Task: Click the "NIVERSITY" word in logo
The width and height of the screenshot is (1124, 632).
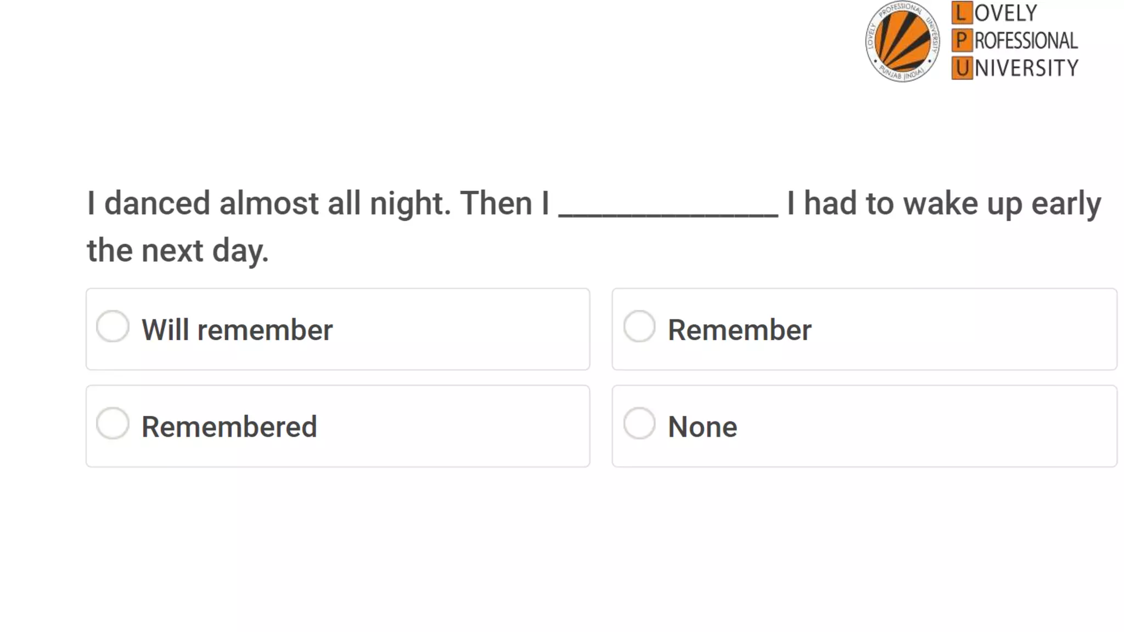Action: point(1026,68)
